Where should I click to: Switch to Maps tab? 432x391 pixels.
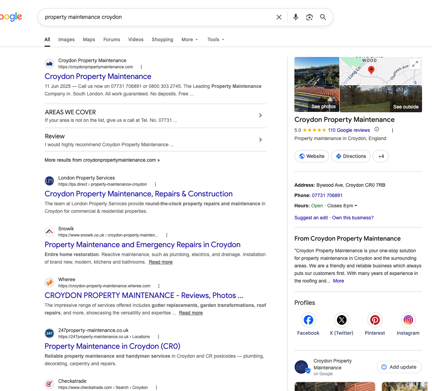89,39
